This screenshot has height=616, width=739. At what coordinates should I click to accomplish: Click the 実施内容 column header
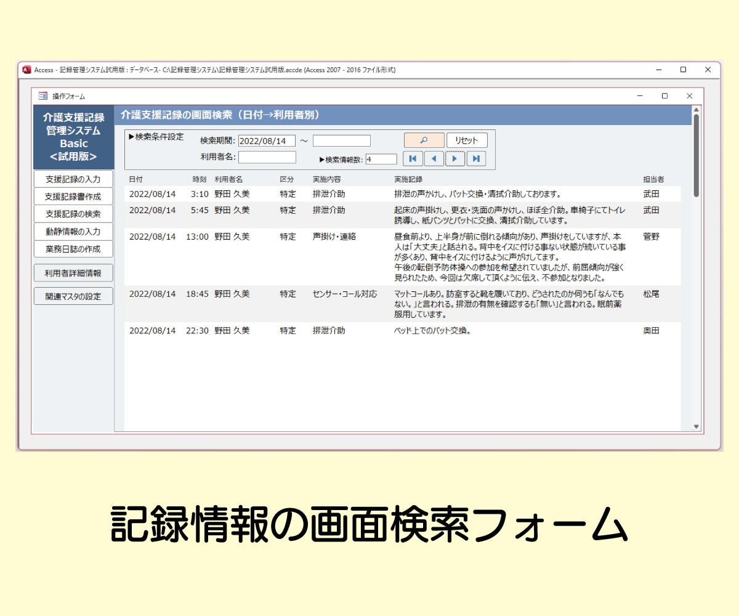[327, 179]
